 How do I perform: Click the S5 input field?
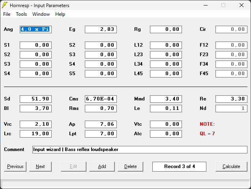pyautogui.click(x=101, y=74)
